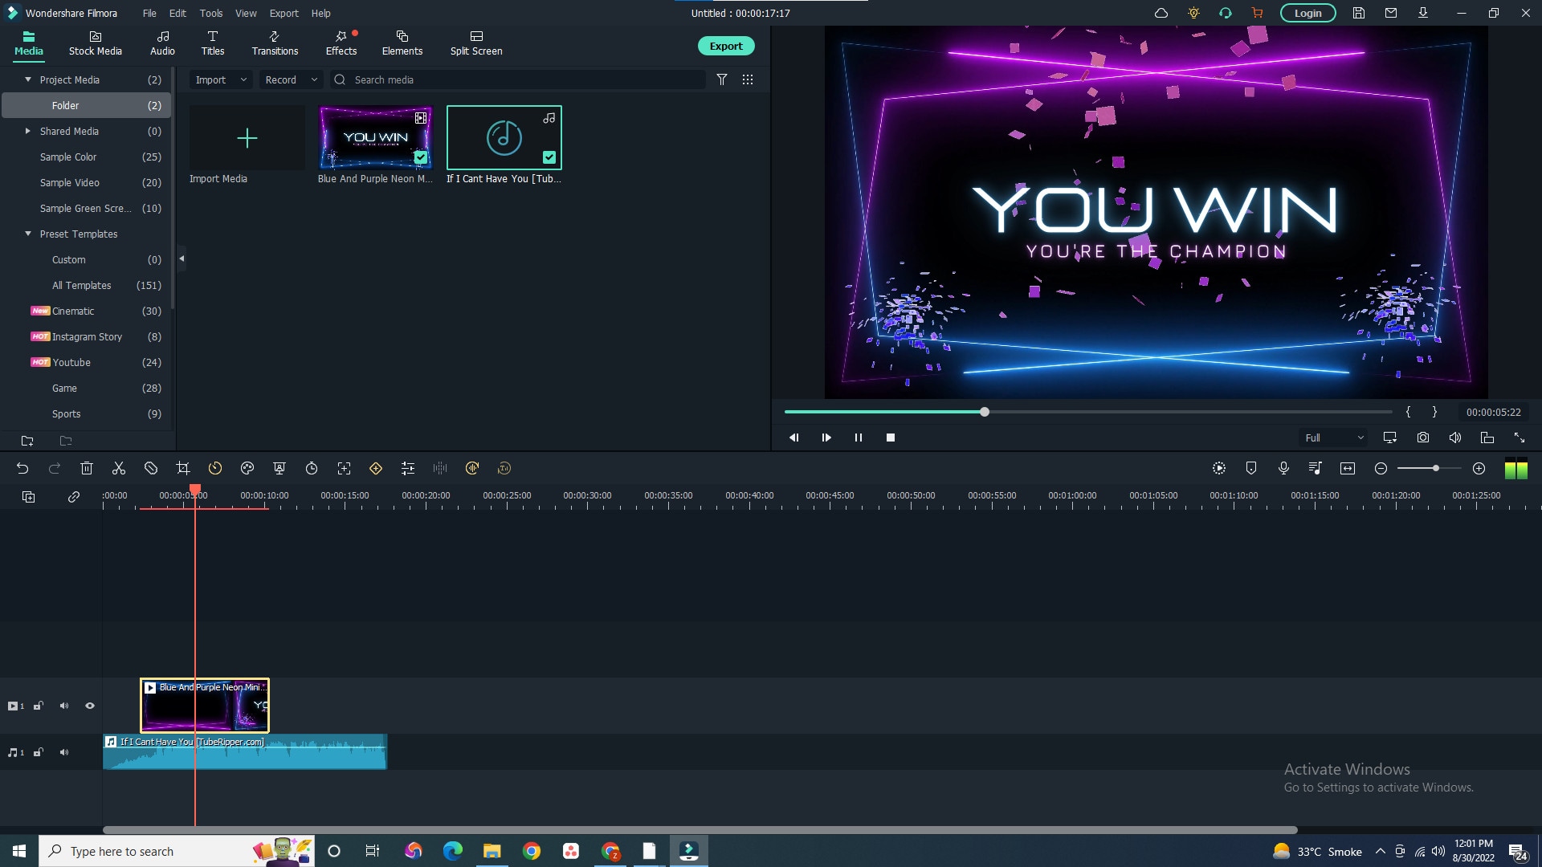Click the delete trash icon
1542x867 pixels.
(x=87, y=468)
